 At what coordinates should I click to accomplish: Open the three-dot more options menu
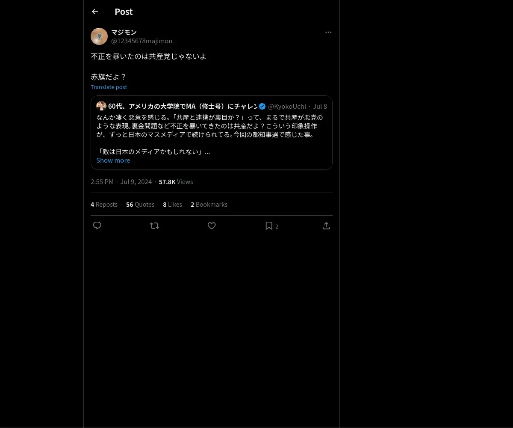pos(328,32)
